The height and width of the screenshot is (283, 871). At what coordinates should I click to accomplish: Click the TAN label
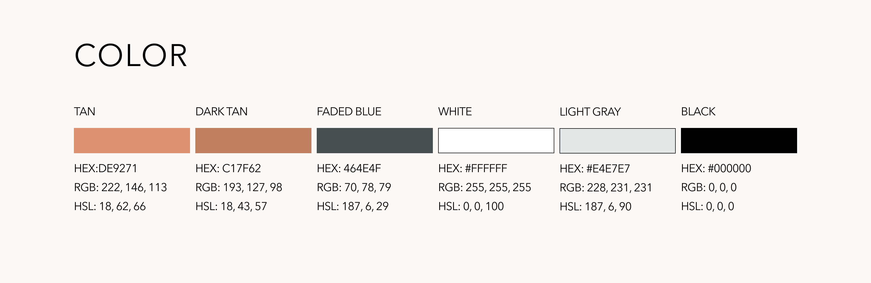[84, 111]
